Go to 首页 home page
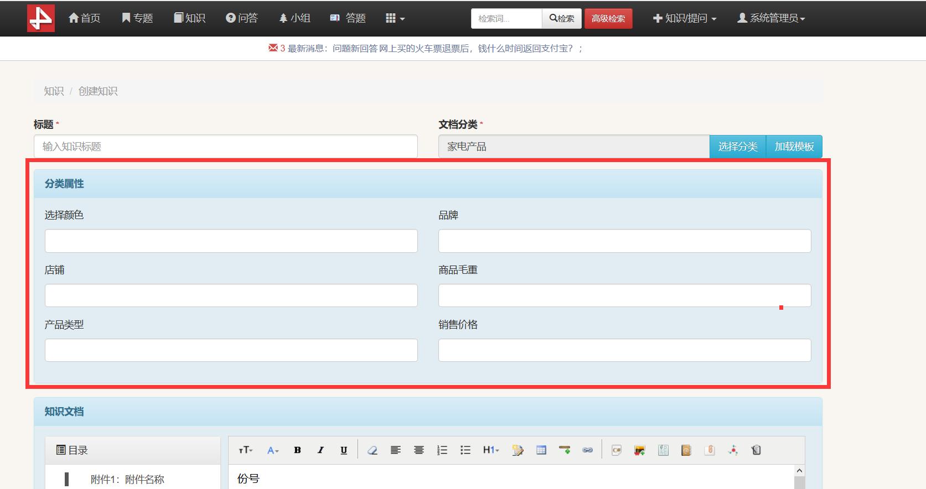Screen dimensions: 926x489 click(x=84, y=18)
